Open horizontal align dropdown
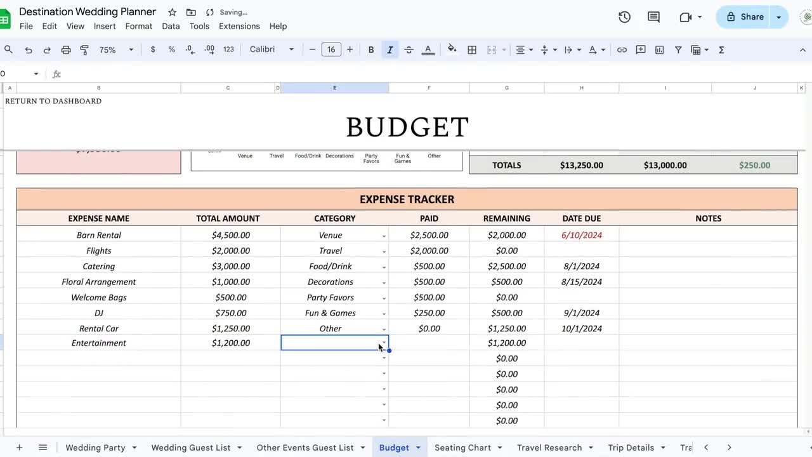 (524, 50)
